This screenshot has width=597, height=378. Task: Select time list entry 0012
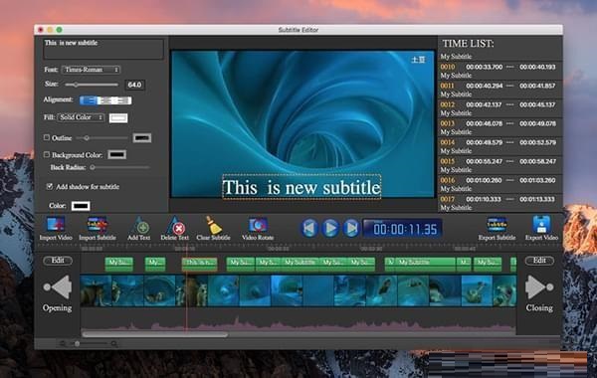pos(499,108)
